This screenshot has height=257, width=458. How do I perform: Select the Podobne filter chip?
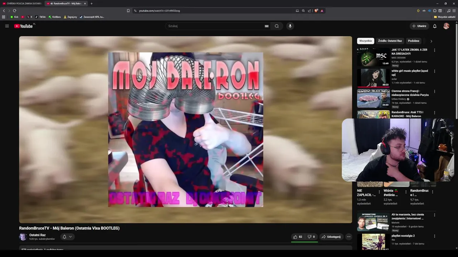click(x=414, y=41)
